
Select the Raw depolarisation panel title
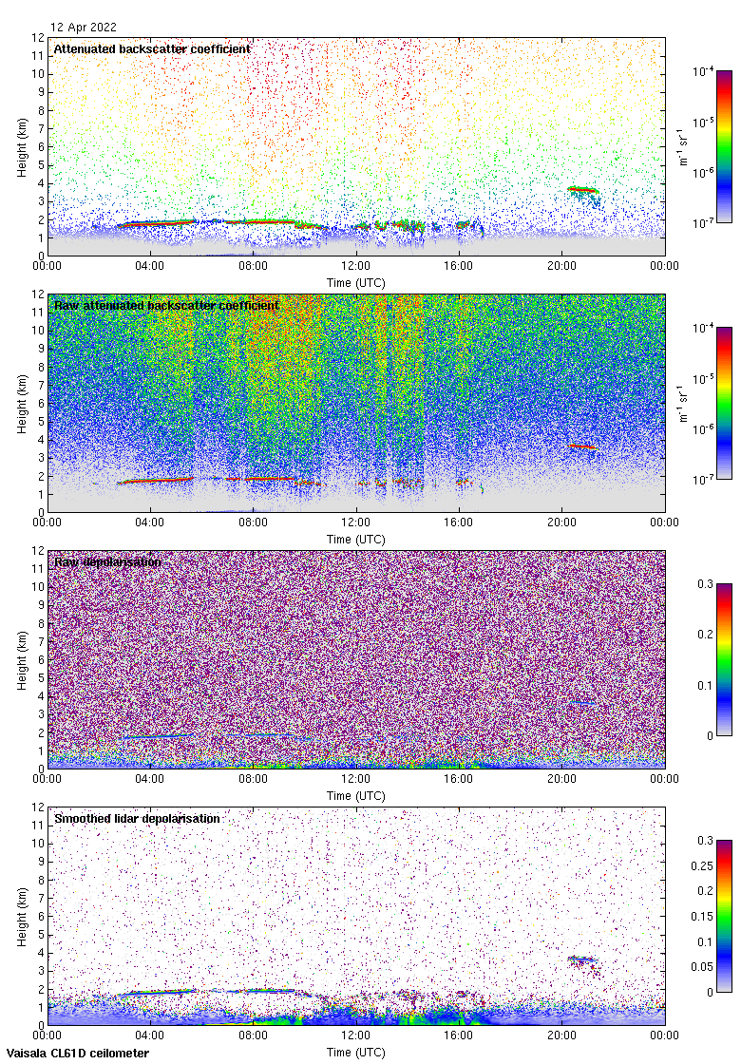pos(107,562)
